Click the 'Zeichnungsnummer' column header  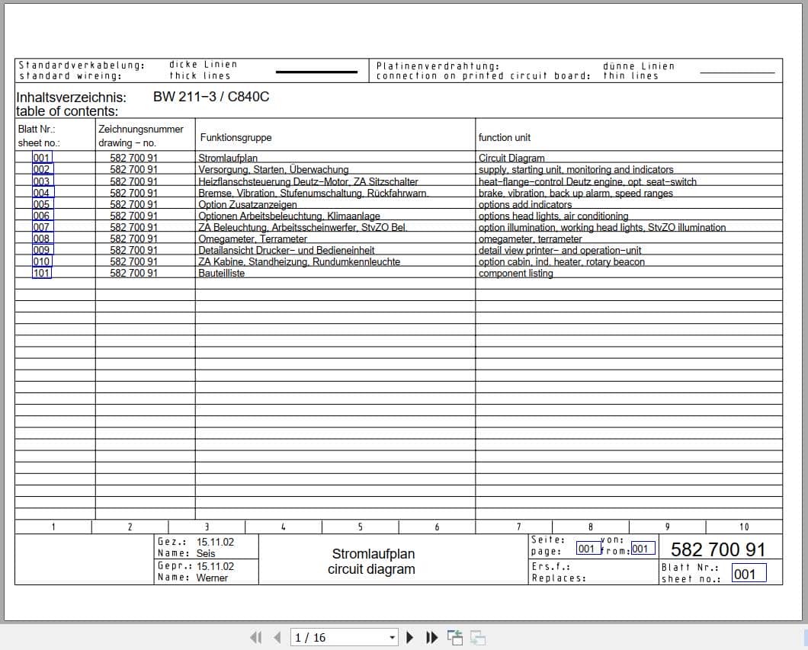[x=141, y=130]
